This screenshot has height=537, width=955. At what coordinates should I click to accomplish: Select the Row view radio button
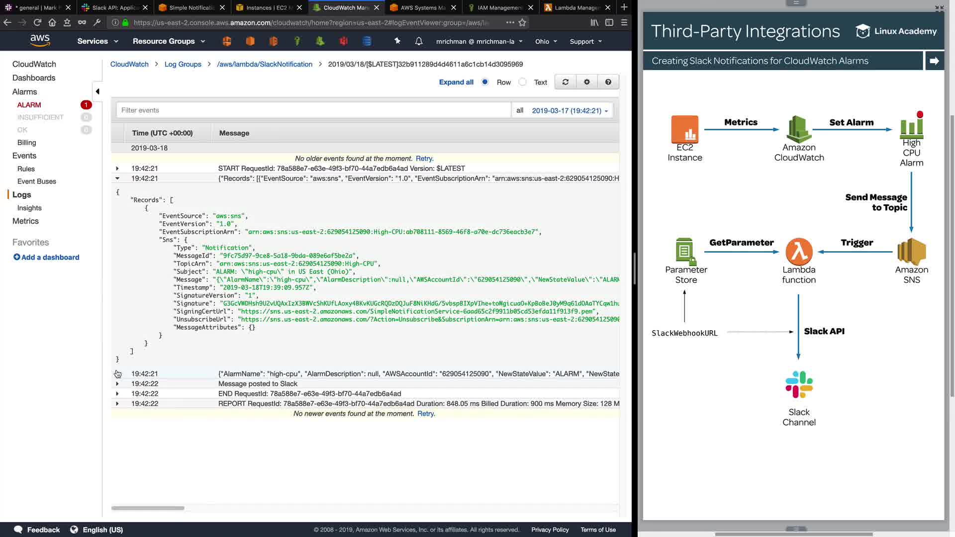485,82
